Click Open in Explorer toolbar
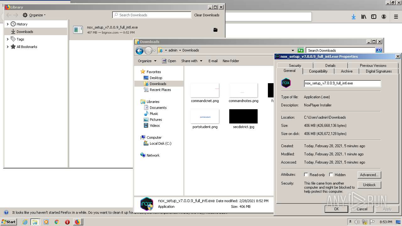Screen dimensions: 402x226 169,61
